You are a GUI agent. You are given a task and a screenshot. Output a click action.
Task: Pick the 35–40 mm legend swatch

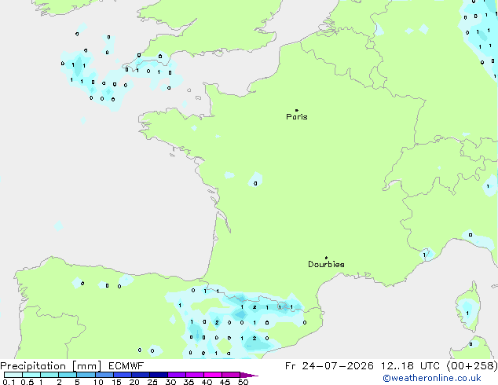[x=194, y=375]
